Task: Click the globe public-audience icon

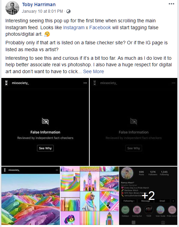Action: coord(68,11)
